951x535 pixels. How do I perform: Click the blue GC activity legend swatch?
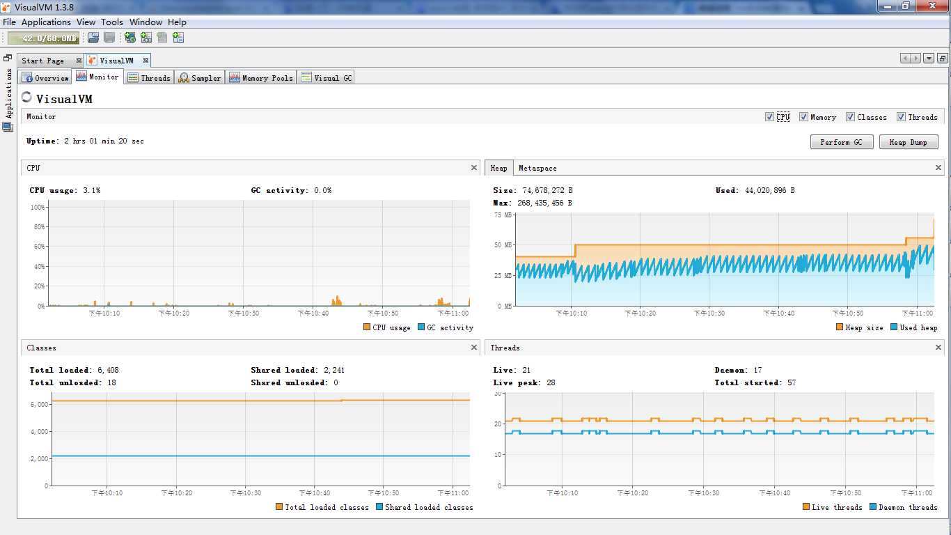coord(421,327)
